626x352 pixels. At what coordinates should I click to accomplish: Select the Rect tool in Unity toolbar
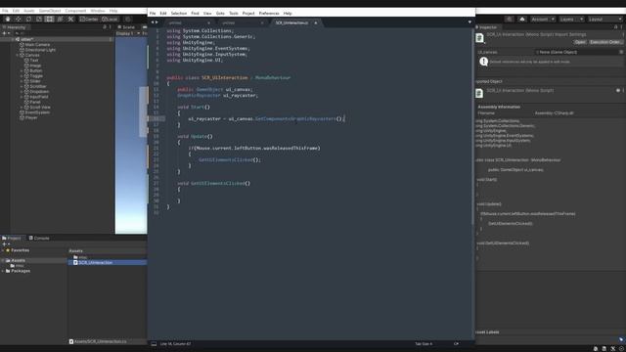[49, 19]
